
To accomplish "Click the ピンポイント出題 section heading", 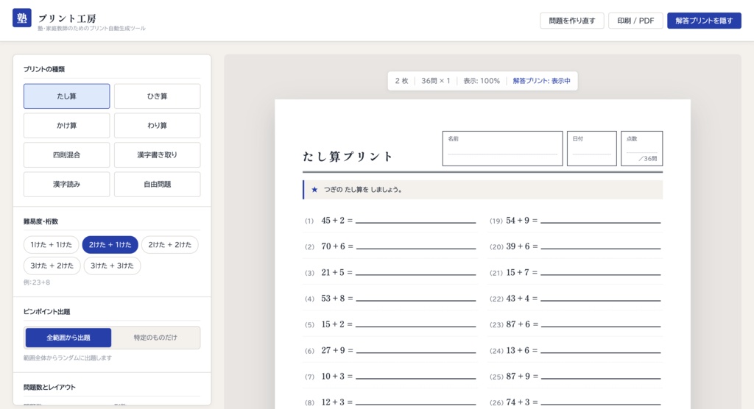I will pyautogui.click(x=46, y=311).
